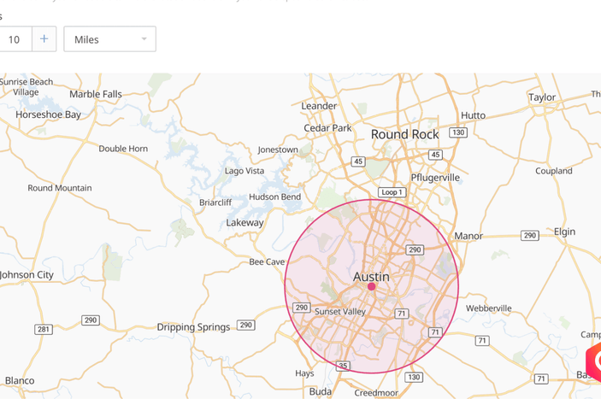Click the 290 shield east of Manor

click(x=530, y=235)
